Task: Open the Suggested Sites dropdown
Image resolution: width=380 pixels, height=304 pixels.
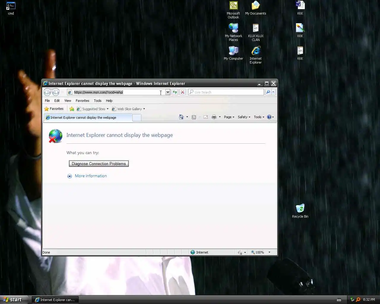Action: tap(93, 109)
